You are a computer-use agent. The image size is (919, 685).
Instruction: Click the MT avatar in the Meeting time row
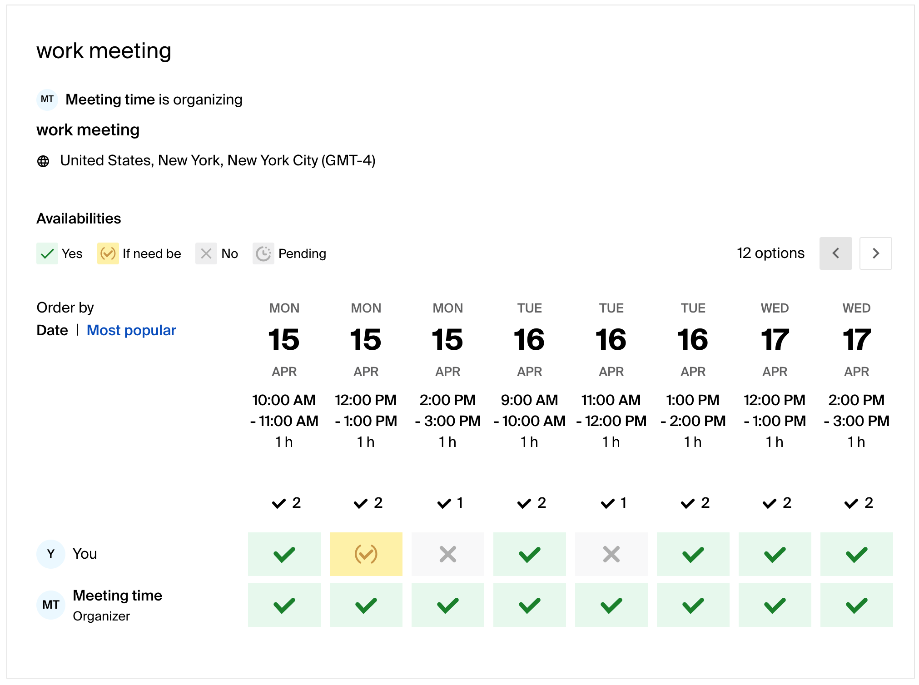click(x=50, y=605)
